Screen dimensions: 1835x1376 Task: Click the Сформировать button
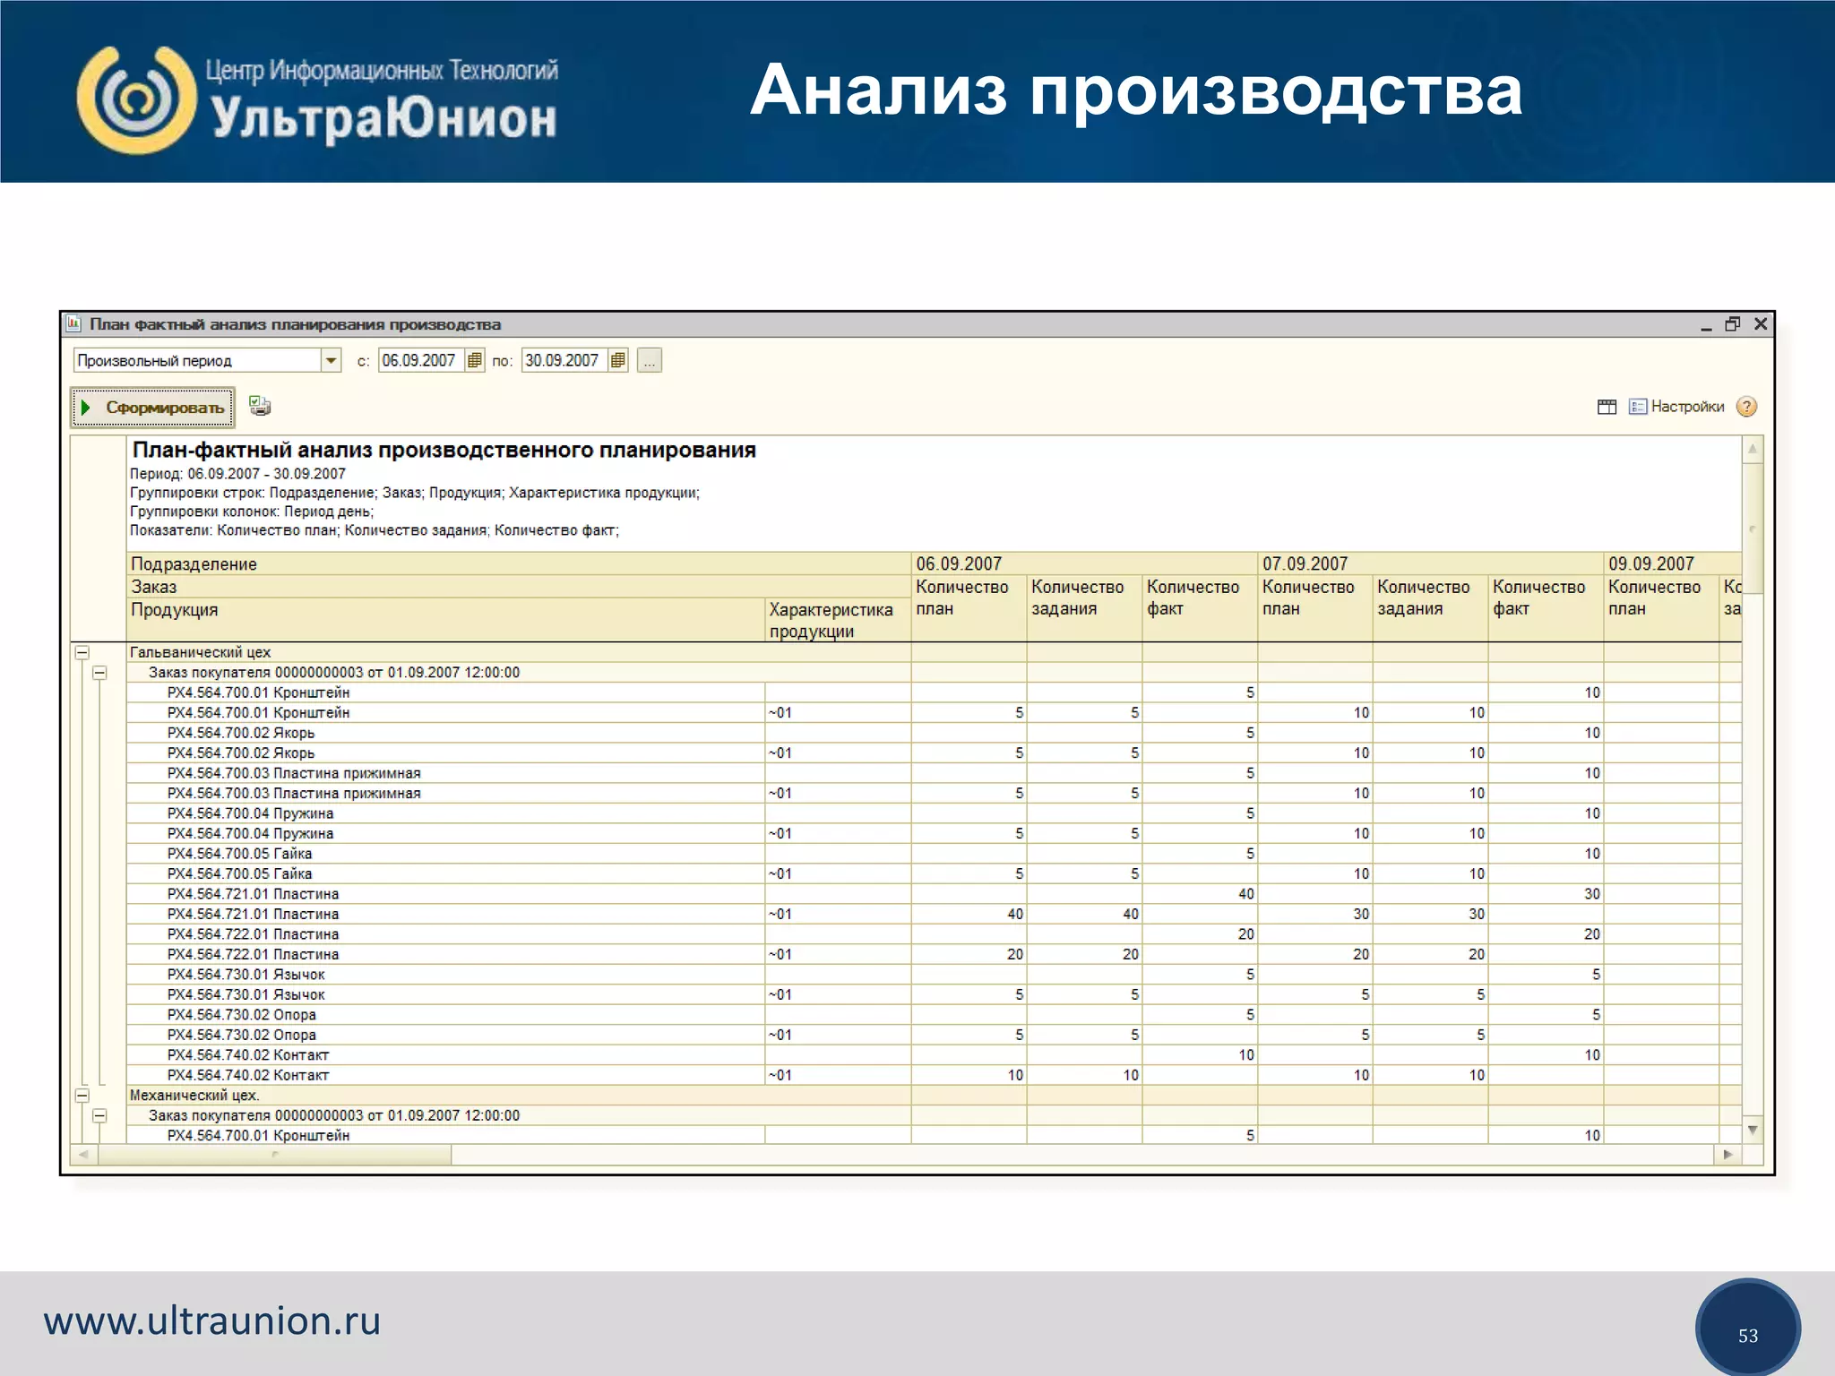click(153, 408)
